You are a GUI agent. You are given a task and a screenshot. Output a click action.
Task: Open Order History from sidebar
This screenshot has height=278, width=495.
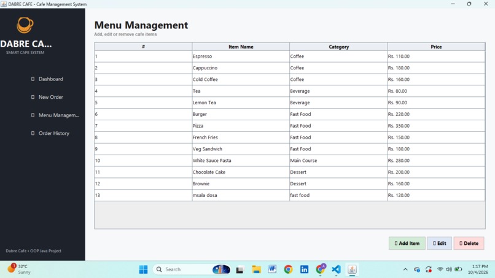50,133
